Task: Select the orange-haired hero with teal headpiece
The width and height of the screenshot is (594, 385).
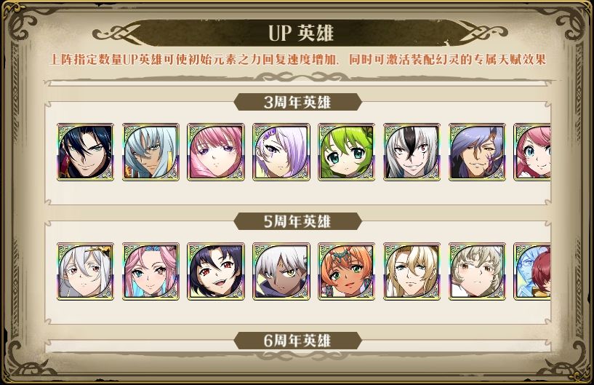Action: [347, 271]
